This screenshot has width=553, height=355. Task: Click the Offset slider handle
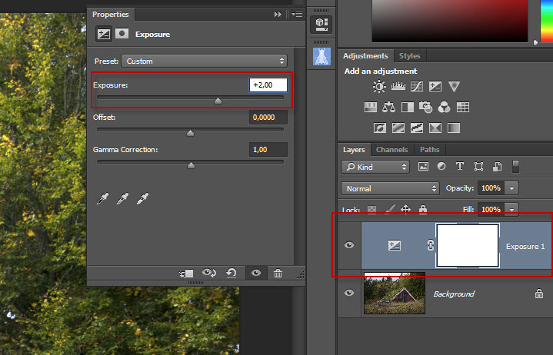click(190, 133)
